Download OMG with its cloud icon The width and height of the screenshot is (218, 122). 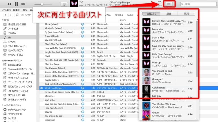pos(83,56)
